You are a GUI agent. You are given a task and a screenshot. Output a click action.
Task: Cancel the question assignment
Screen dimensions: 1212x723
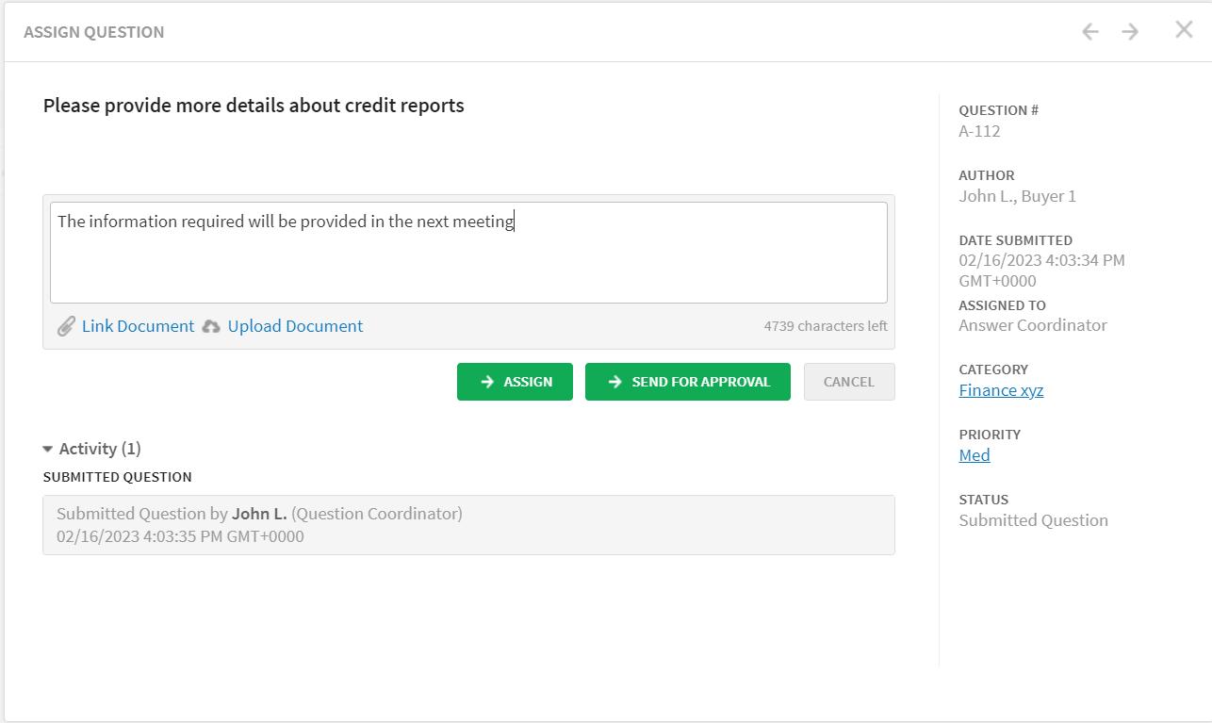[849, 382]
